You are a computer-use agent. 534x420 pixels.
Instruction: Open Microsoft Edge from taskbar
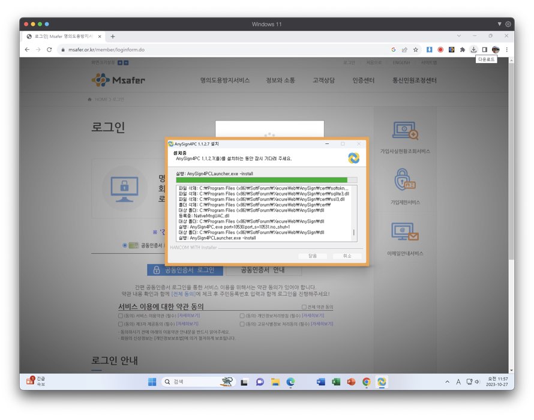(290, 382)
